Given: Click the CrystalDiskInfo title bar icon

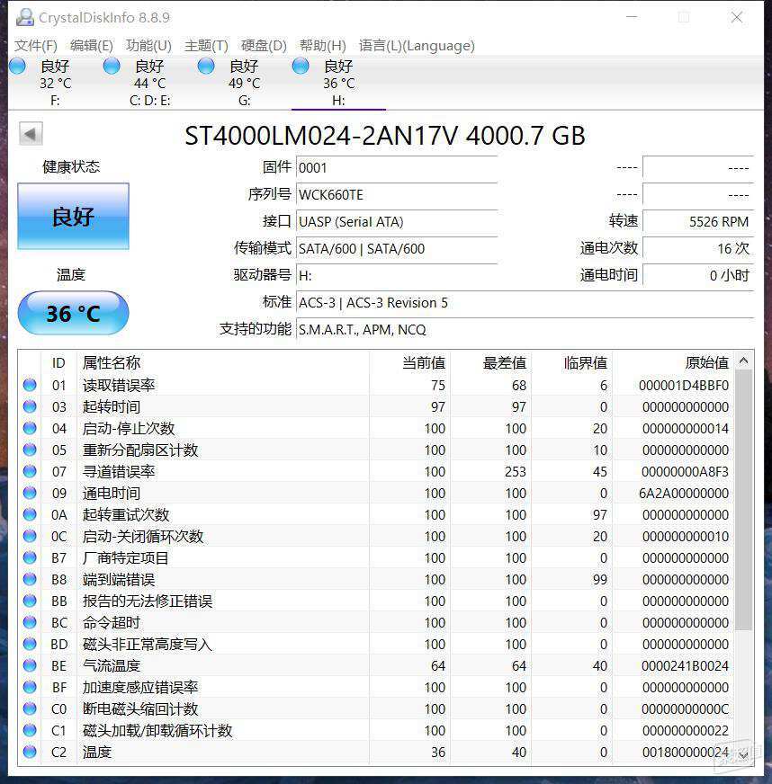Looking at the screenshot, I should [25, 17].
